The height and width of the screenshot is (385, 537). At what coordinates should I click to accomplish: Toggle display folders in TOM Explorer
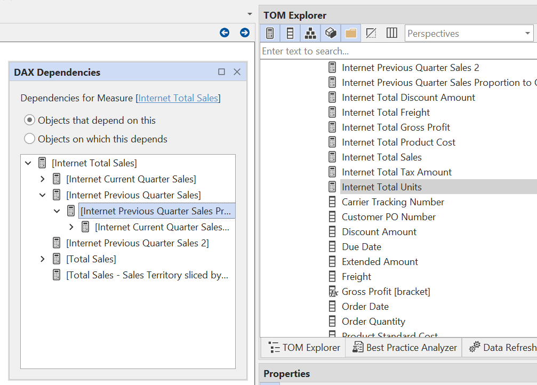pos(350,33)
